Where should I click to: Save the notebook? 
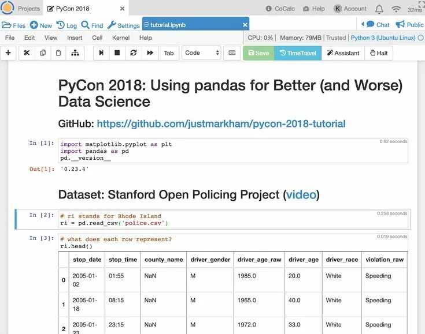(x=258, y=53)
